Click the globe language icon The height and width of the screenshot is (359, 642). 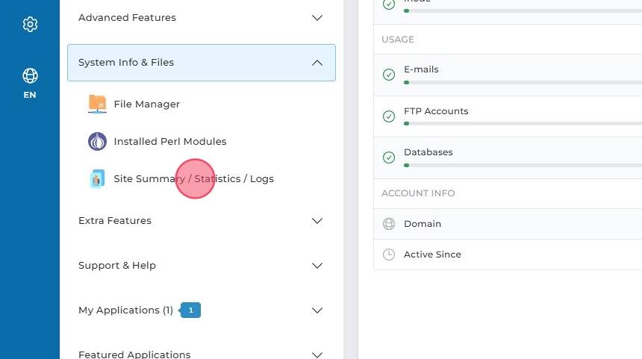(30, 75)
